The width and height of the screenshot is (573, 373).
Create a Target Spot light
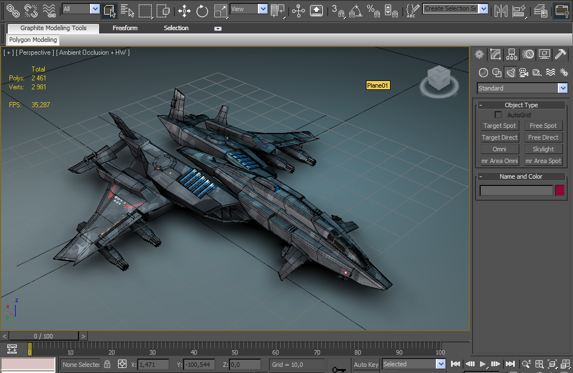click(x=500, y=126)
